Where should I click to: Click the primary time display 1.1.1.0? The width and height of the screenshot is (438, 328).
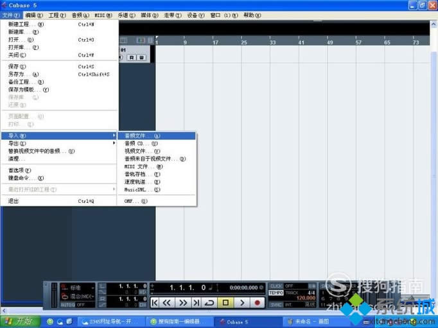click(x=188, y=288)
